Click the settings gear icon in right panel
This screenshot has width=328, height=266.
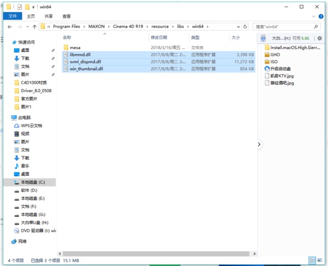pyautogui.click(x=320, y=38)
